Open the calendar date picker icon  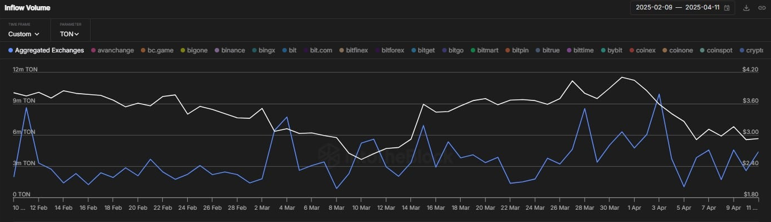727,8
